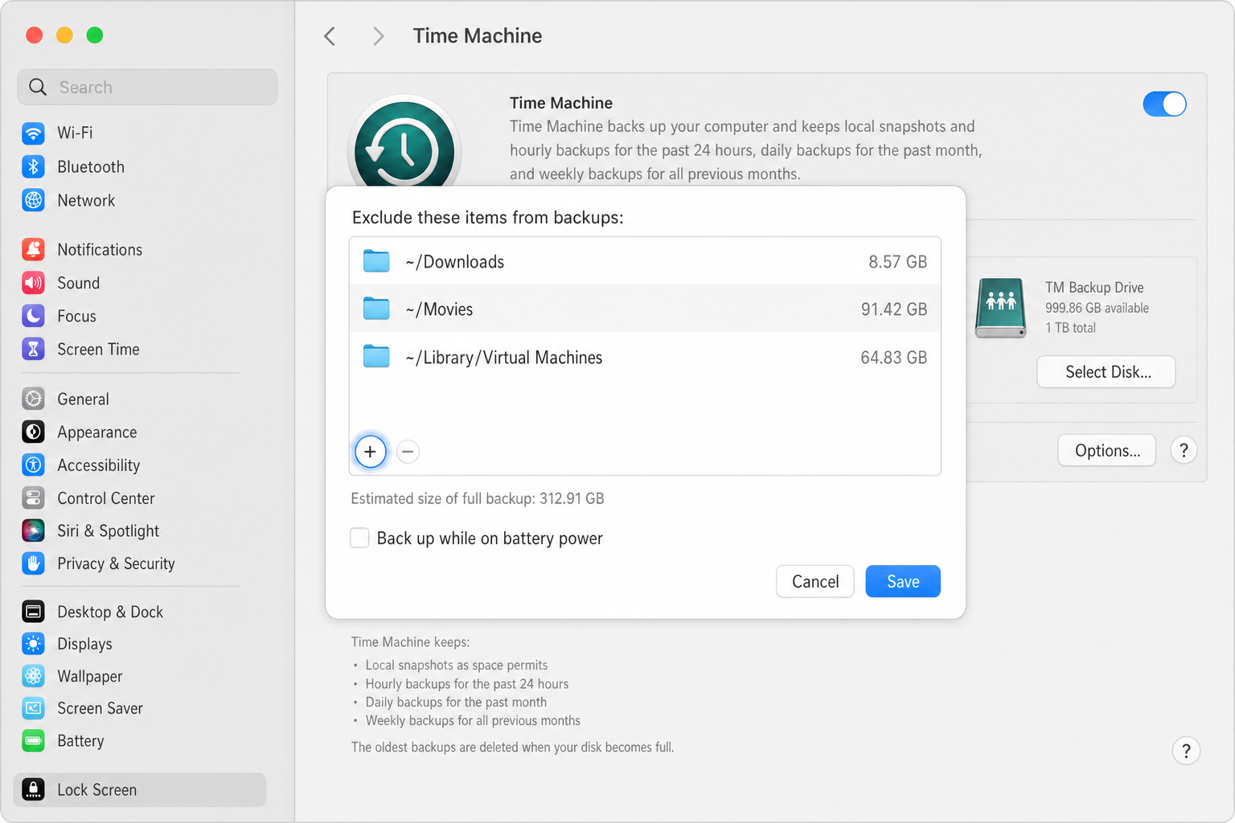Go forward with the right chevron
The image size is (1235, 823).
click(x=378, y=36)
